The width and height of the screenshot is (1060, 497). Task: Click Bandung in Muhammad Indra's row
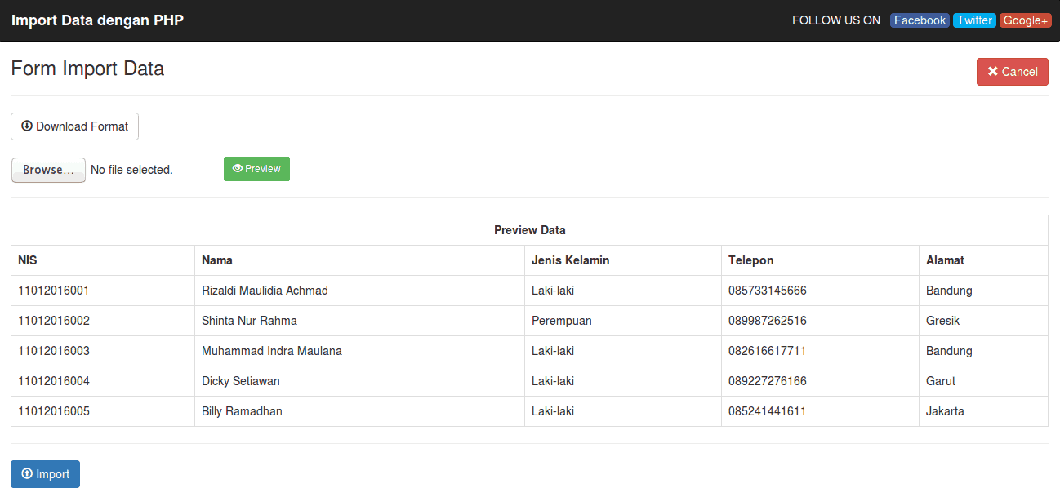pyautogui.click(x=949, y=351)
